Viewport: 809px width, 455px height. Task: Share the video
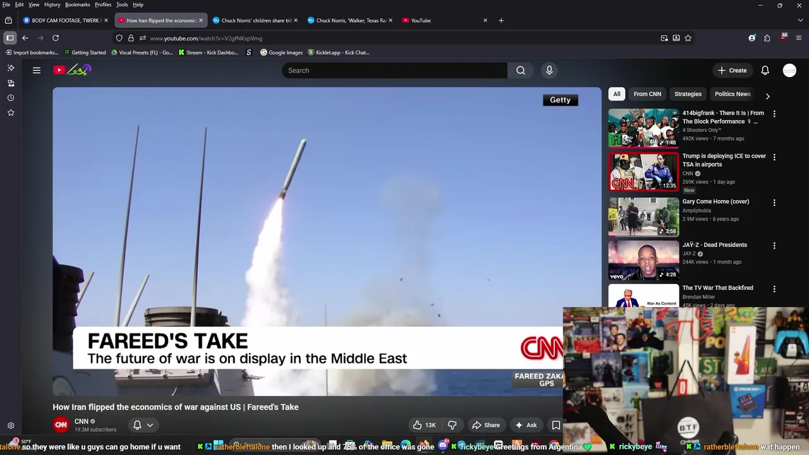486,425
